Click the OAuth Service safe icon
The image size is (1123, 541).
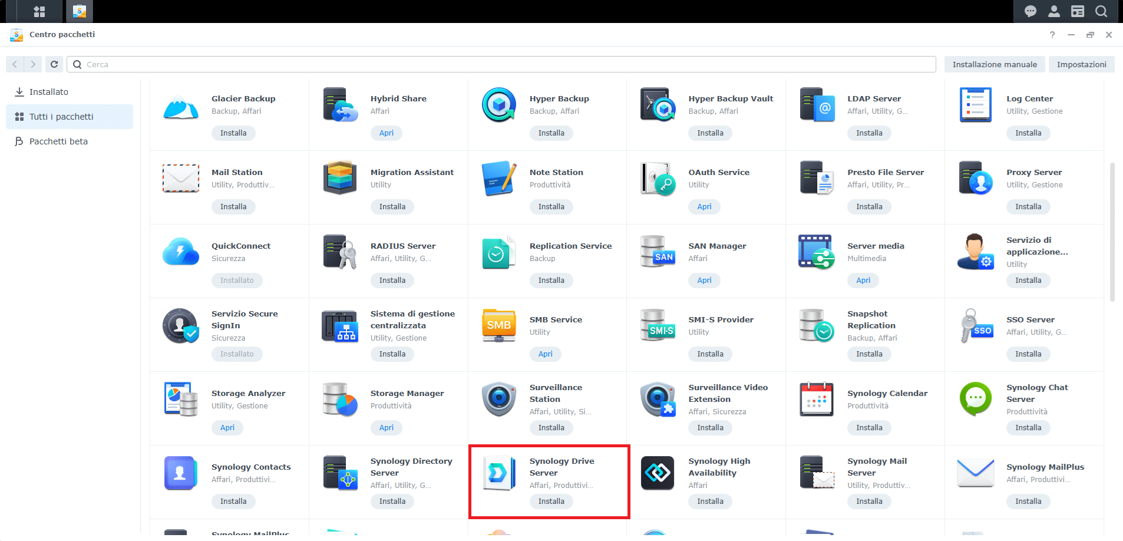pos(658,179)
